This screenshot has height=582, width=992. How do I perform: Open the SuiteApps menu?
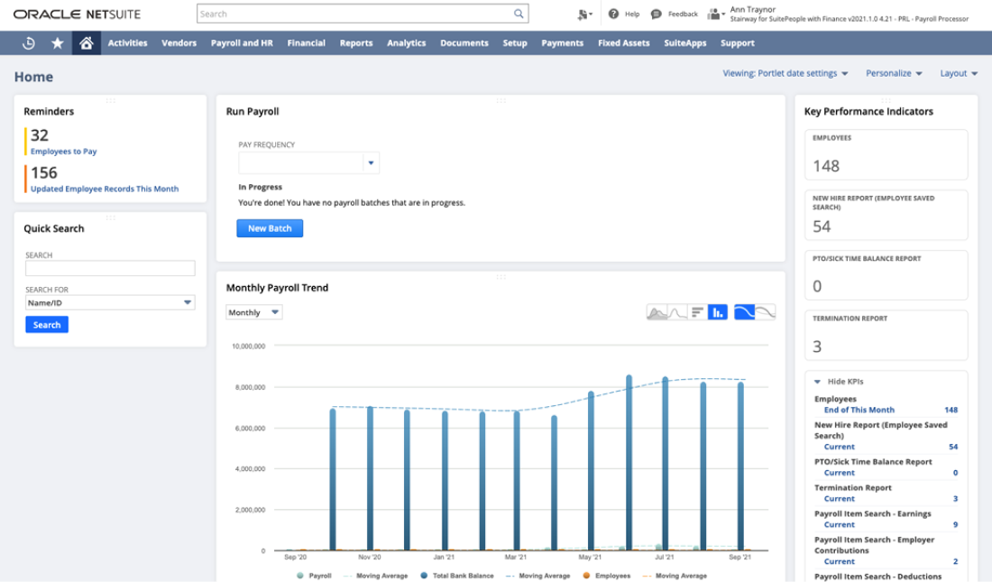point(685,43)
